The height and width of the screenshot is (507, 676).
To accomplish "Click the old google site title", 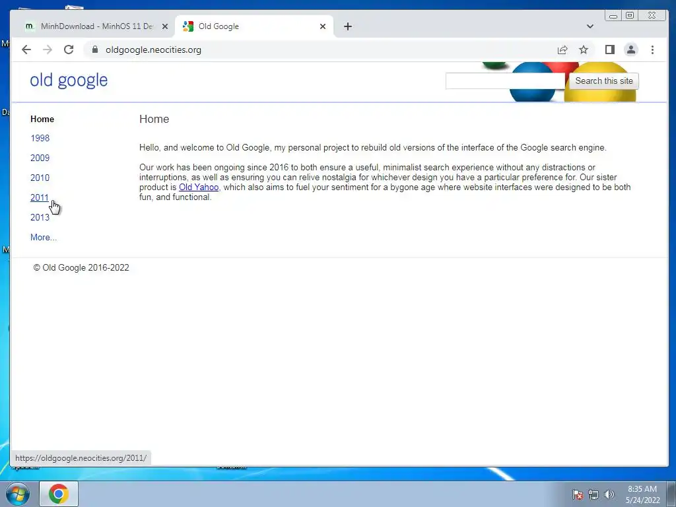I will pyautogui.click(x=69, y=80).
